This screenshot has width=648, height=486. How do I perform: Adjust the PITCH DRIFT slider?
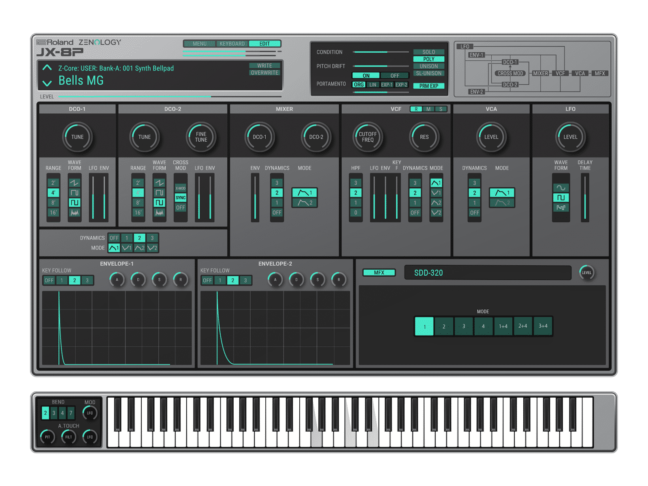click(x=381, y=66)
